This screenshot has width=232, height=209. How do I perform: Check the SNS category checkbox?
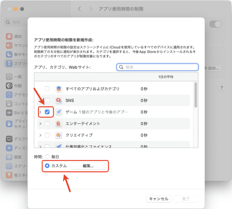(x=47, y=100)
